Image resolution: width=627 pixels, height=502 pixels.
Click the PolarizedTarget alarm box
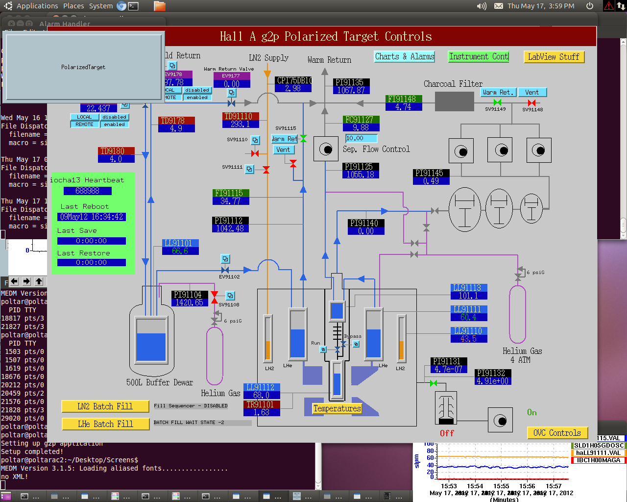[x=83, y=67]
